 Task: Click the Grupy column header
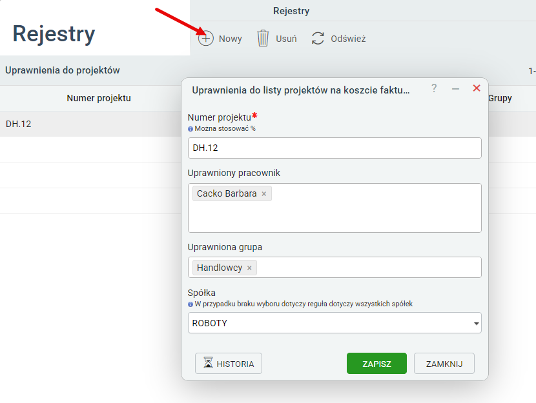500,98
